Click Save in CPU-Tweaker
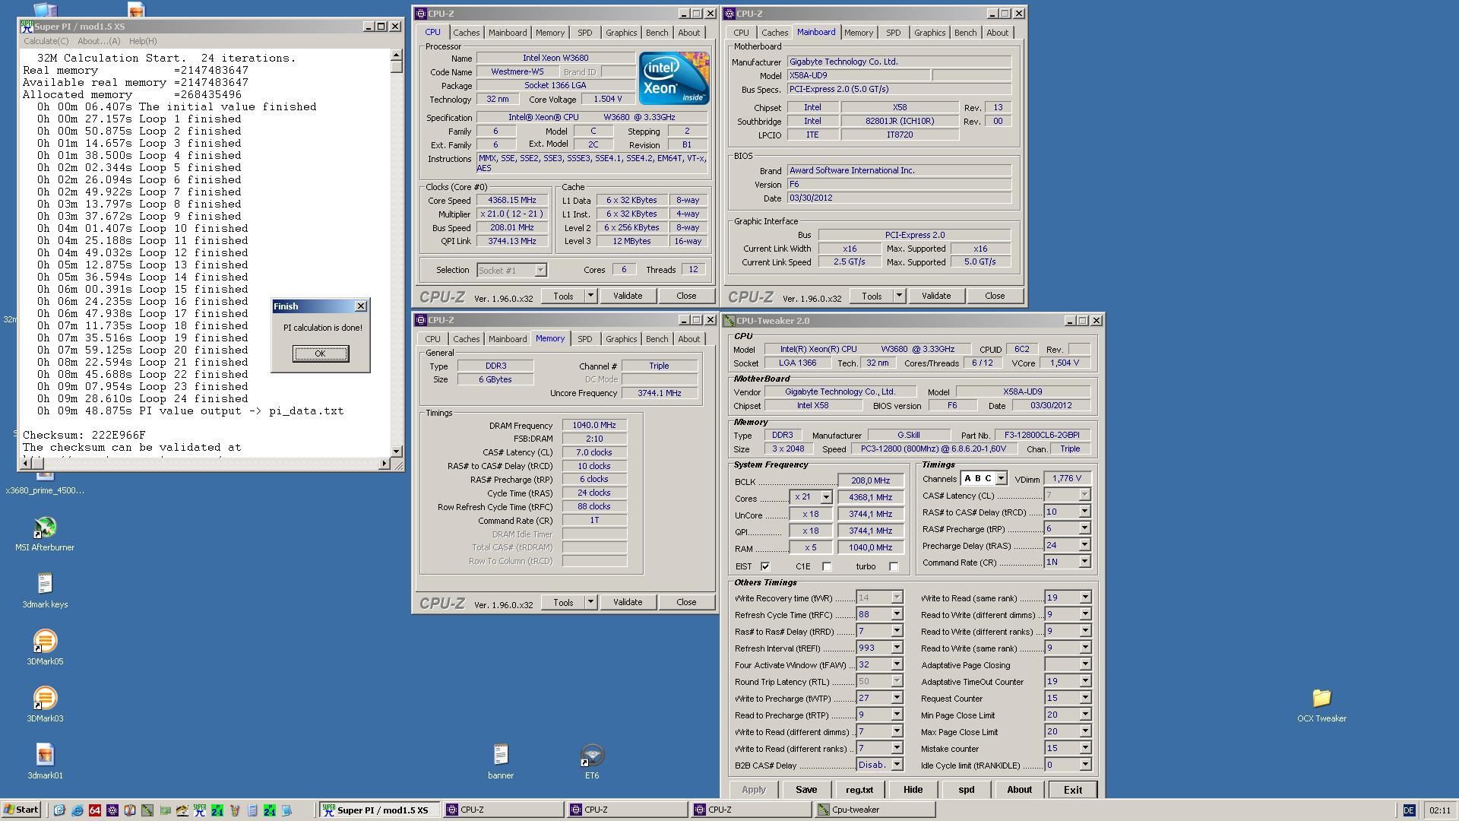The width and height of the screenshot is (1459, 821). tap(806, 790)
